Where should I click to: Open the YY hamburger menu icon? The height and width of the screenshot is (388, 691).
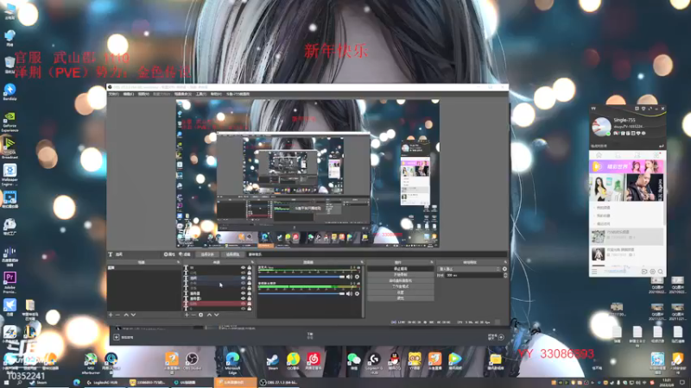tap(594, 272)
